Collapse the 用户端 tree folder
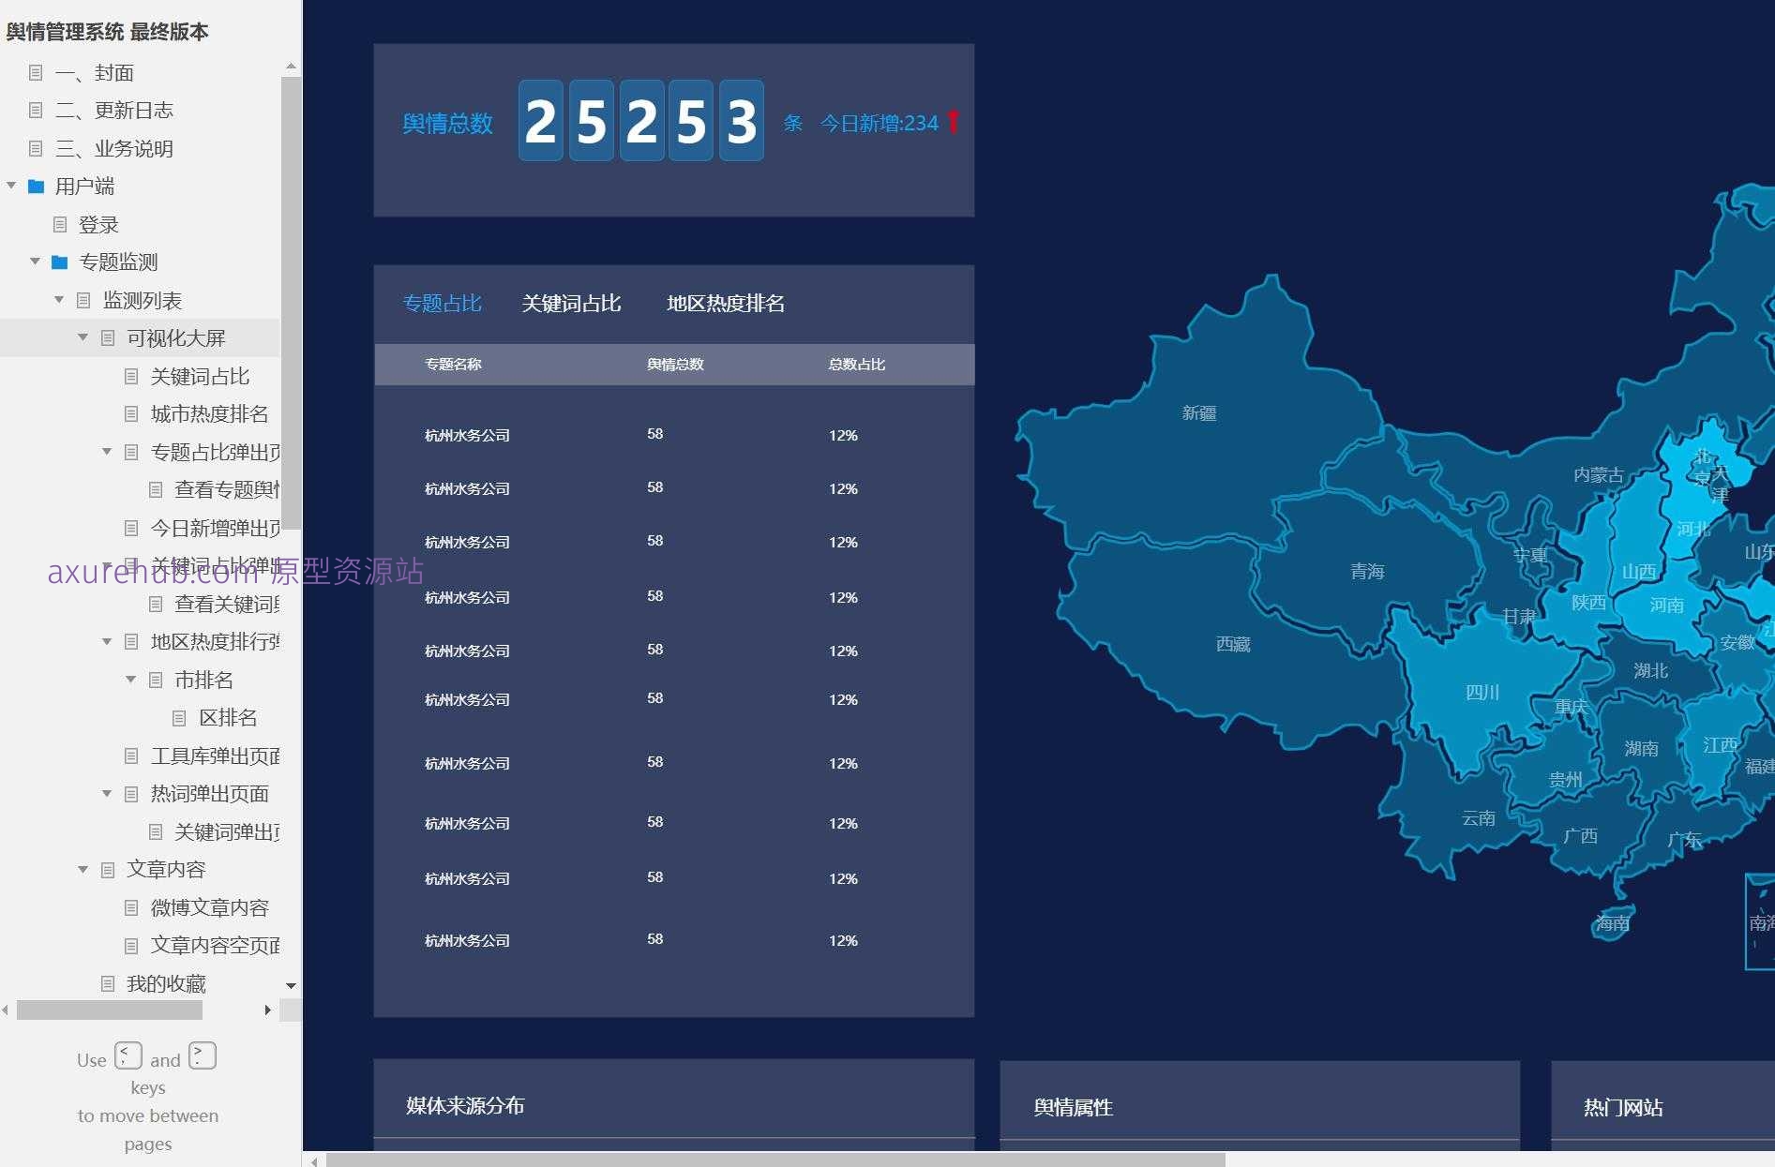 11,186
